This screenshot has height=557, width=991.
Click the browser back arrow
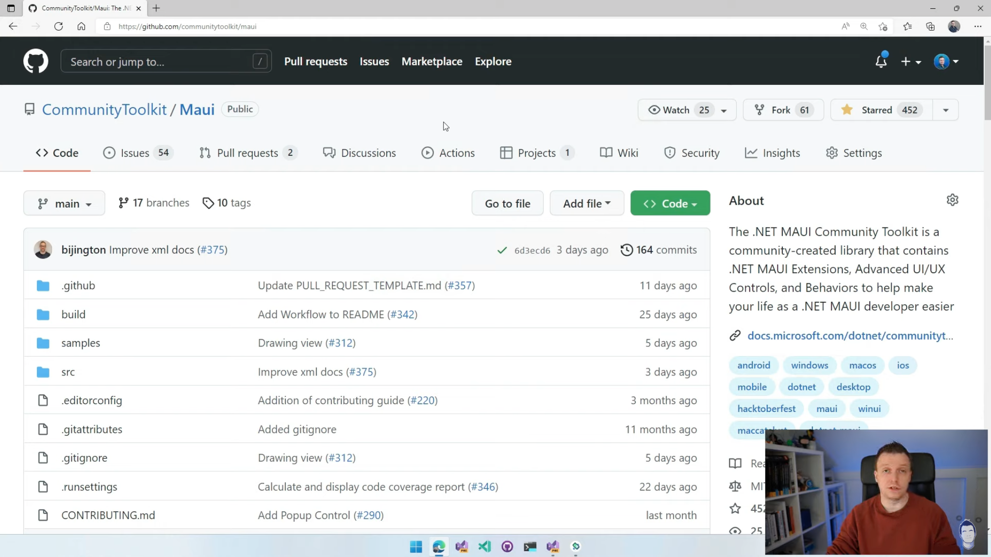pyautogui.click(x=13, y=26)
